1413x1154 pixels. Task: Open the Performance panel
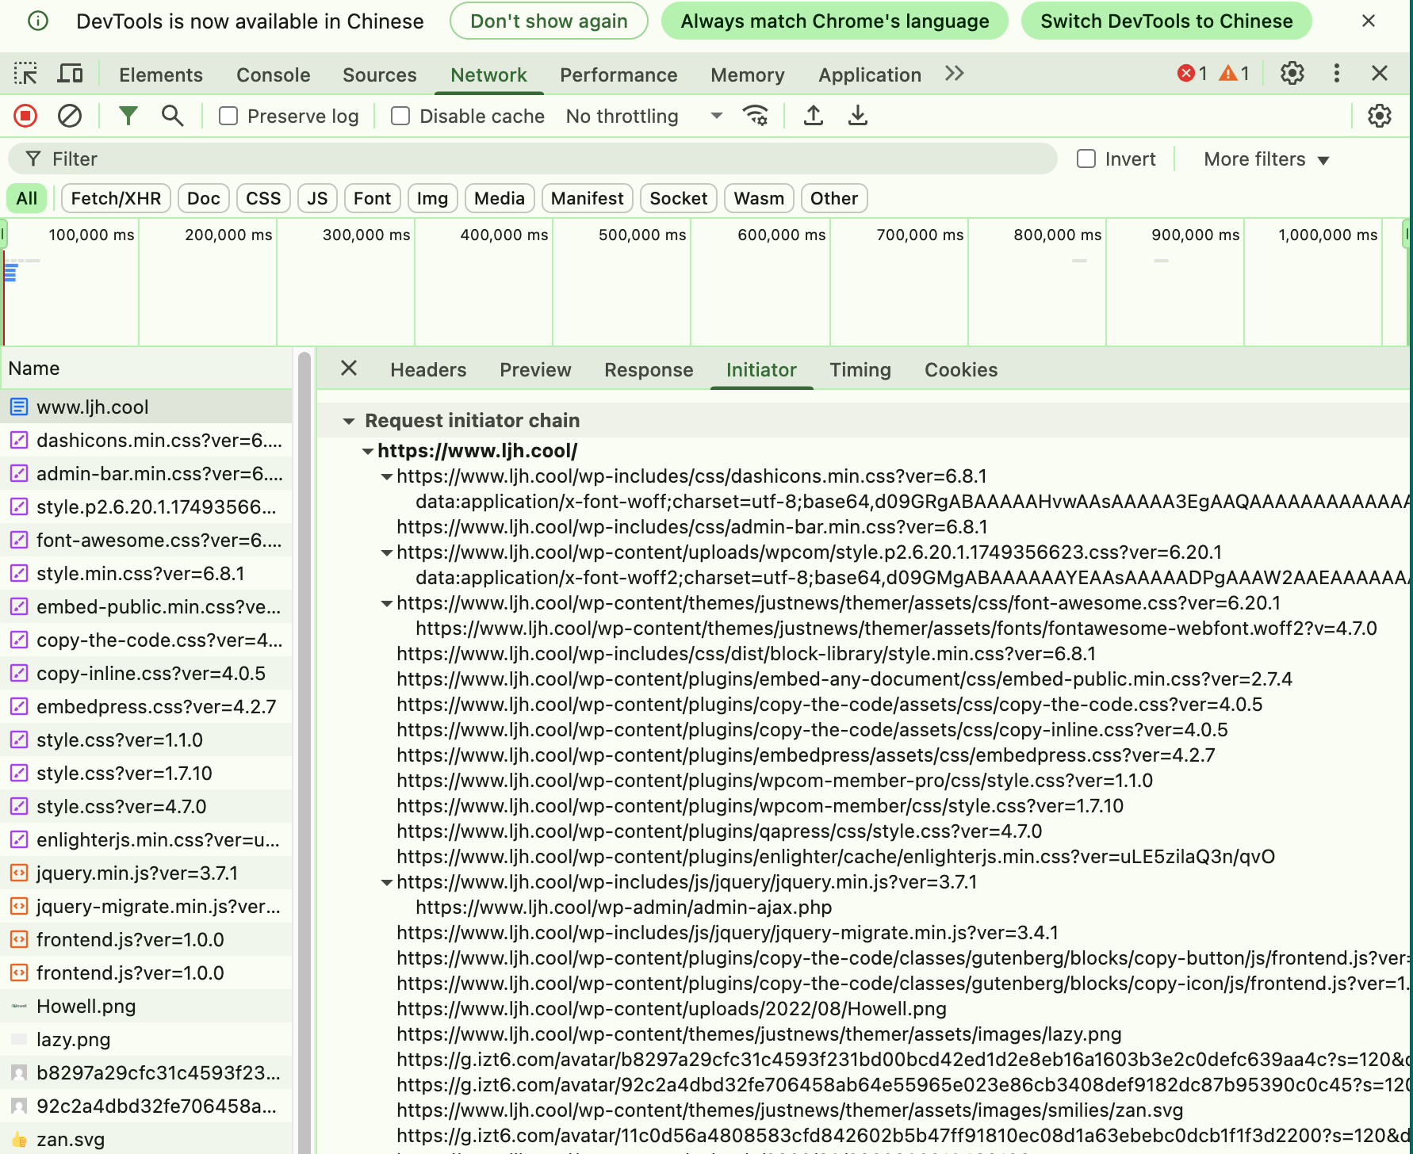[x=618, y=75]
